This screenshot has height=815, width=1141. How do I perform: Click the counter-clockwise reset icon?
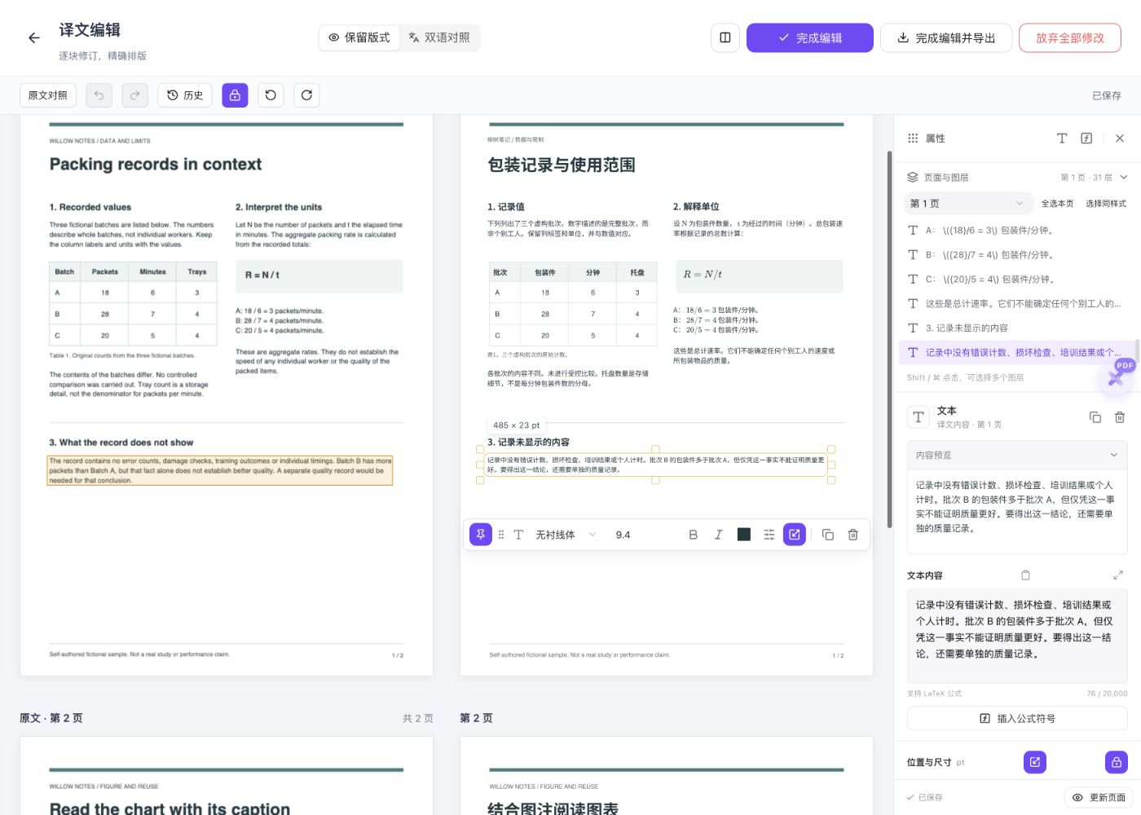(271, 95)
